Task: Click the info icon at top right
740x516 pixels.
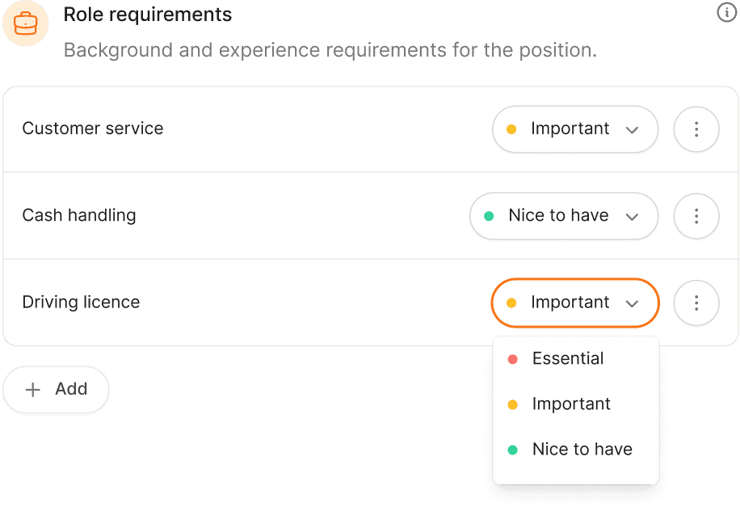Action: (726, 12)
